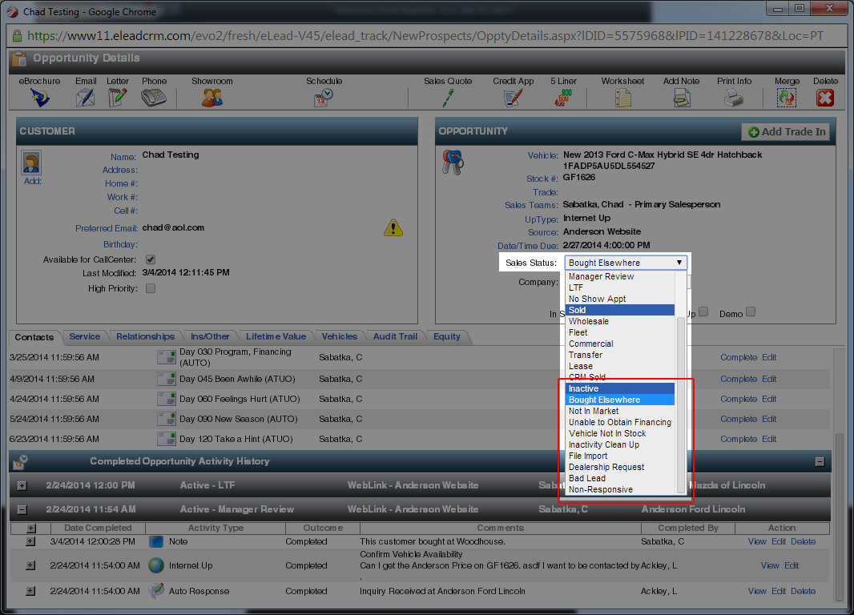
Task: Open the Worksheet icon
Action: 622,98
